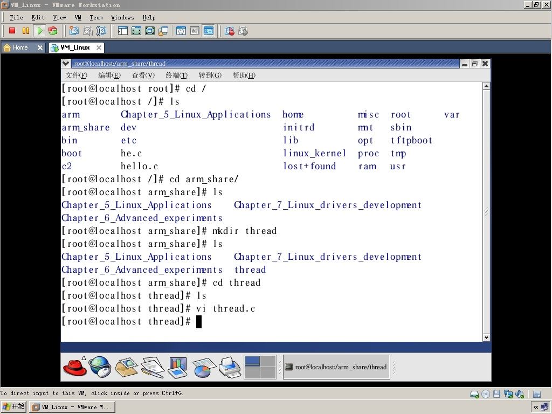
Task: Switch to Quick Switch mode icon
Action: click(136, 31)
